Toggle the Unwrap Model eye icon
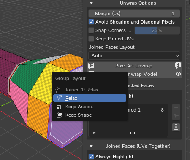The width and height of the screenshot is (190, 160). (178, 74)
